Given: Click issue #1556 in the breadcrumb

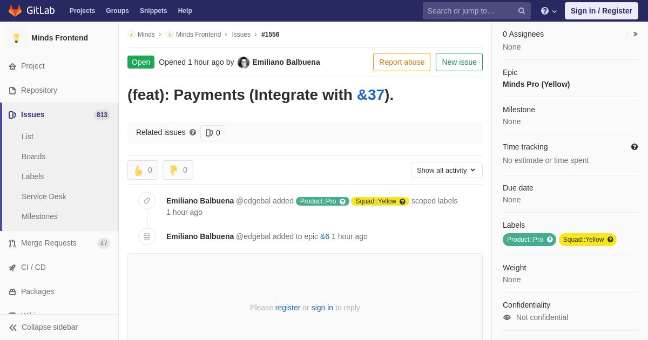Looking at the screenshot, I should pyautogui.click(x=271, y=35).
